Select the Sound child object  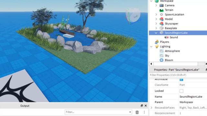click(x=174, y=37)
